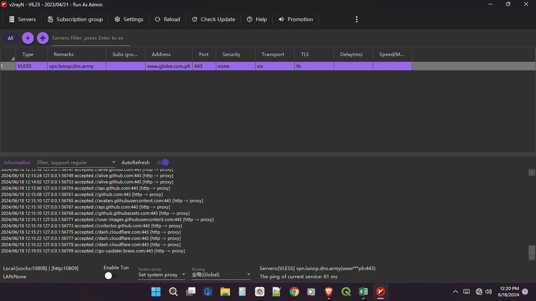Sort by the Port column header

pyautogui.click(x=204, y=54)
